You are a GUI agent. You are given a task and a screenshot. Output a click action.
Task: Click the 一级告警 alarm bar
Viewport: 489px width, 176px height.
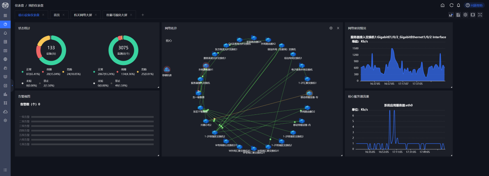(92, 116)
